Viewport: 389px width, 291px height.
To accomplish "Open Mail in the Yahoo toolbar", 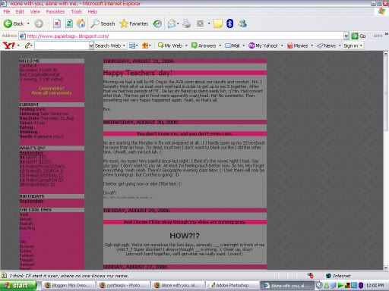I will tap(232, 45).
